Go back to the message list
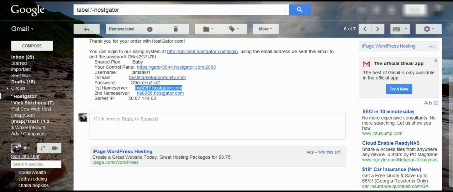453x192 pixels. point(87,29)
